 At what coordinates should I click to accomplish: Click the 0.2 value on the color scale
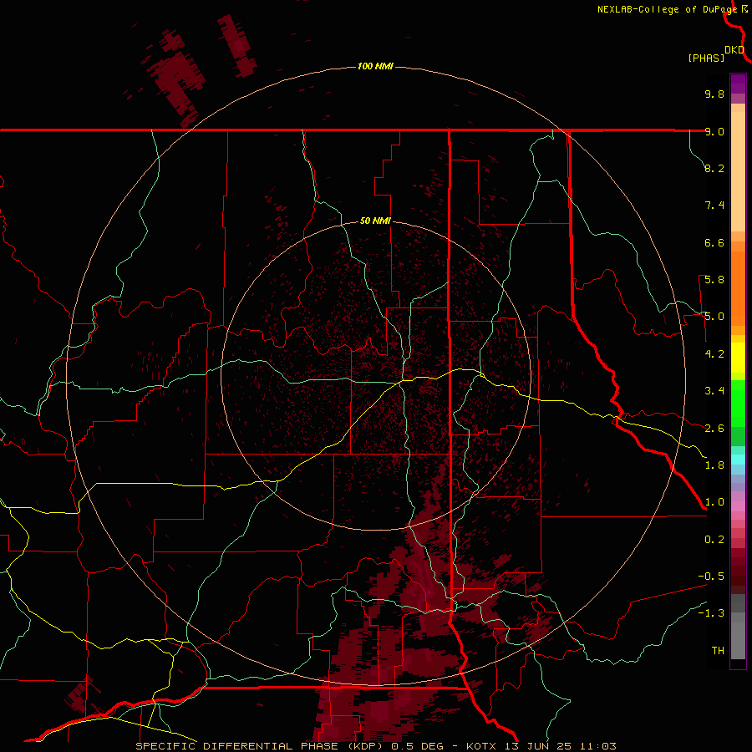click(x=714, y=540)
